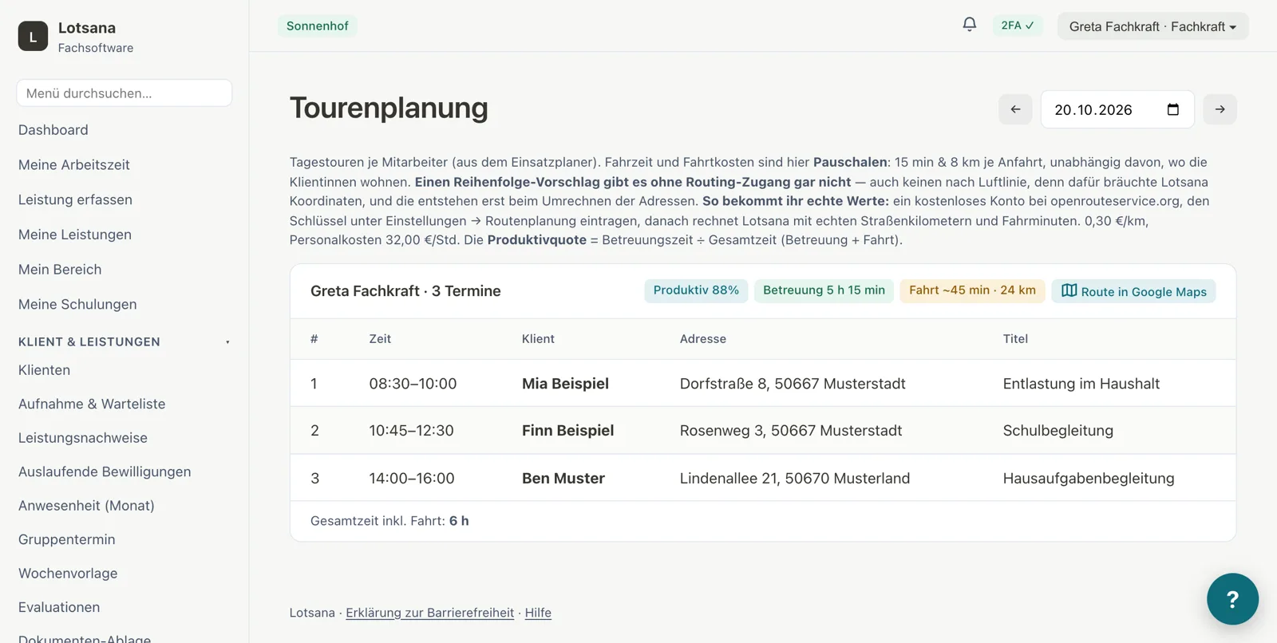Viewport: 1277px width, 643px height.
Task: Select client Ben Muster
Action: (563, 479)
